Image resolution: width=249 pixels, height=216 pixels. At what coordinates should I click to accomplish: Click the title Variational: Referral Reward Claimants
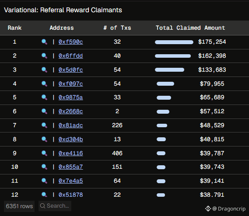(63, 10)
